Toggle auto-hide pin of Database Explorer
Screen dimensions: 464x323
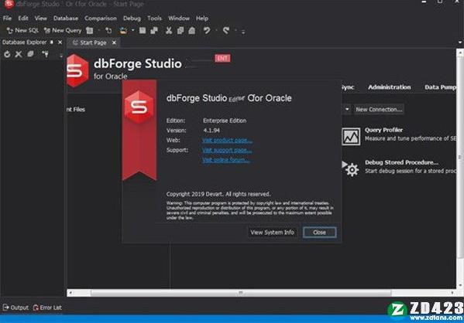52,42
